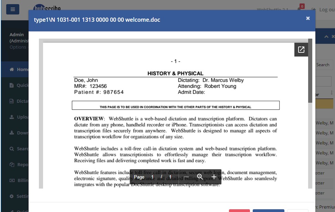Zoom in with the plus icon
Screen dimensions: 335x212
click(214, 177)
